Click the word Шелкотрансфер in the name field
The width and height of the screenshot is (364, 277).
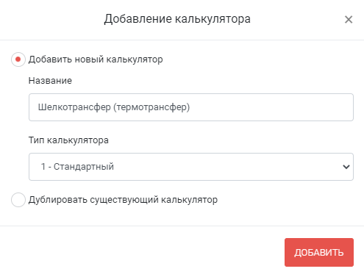tap(74, 107)
